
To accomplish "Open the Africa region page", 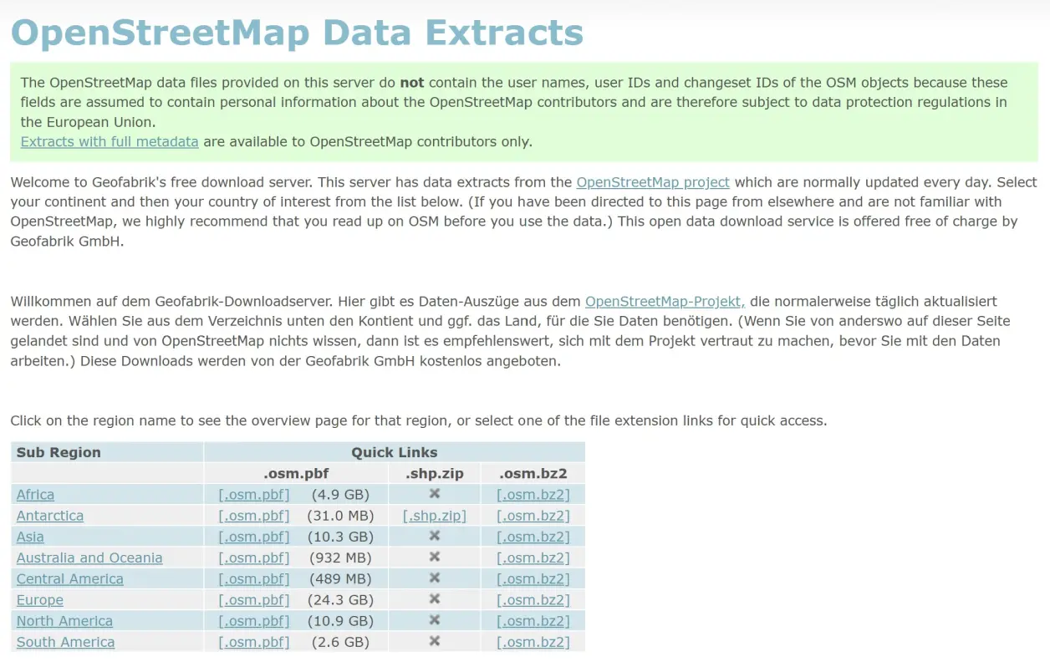I will 35,495.
